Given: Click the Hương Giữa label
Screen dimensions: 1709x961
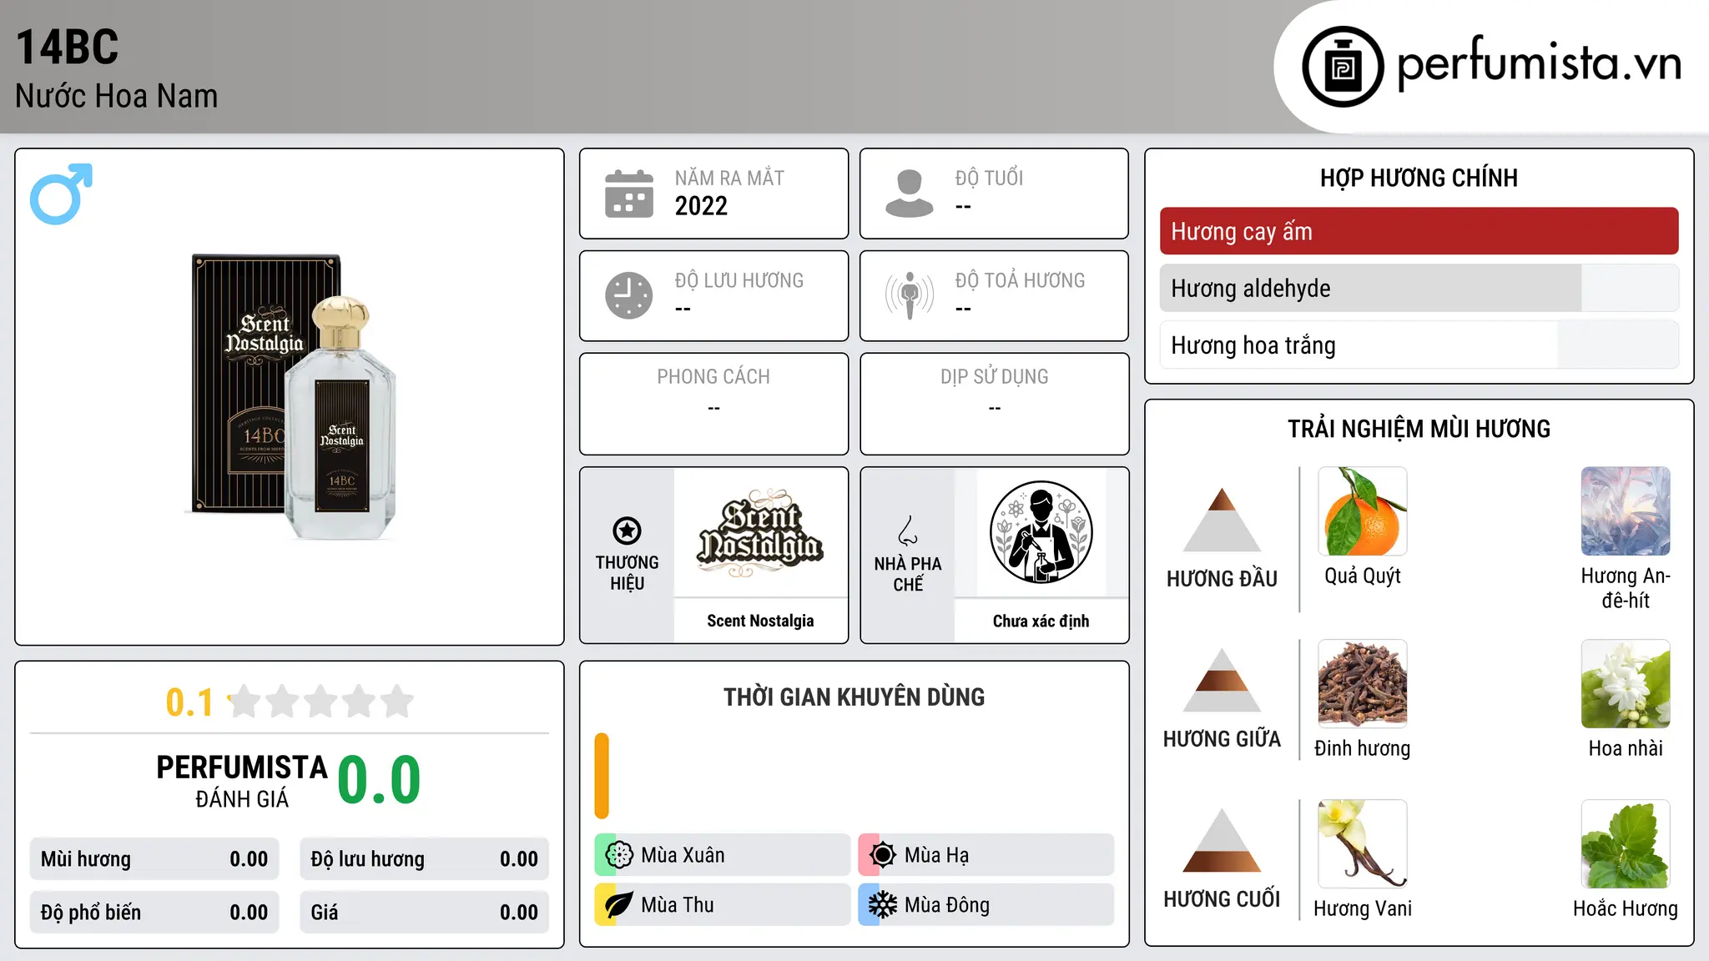Looking at the screenshot, I should pos(1222,739).
